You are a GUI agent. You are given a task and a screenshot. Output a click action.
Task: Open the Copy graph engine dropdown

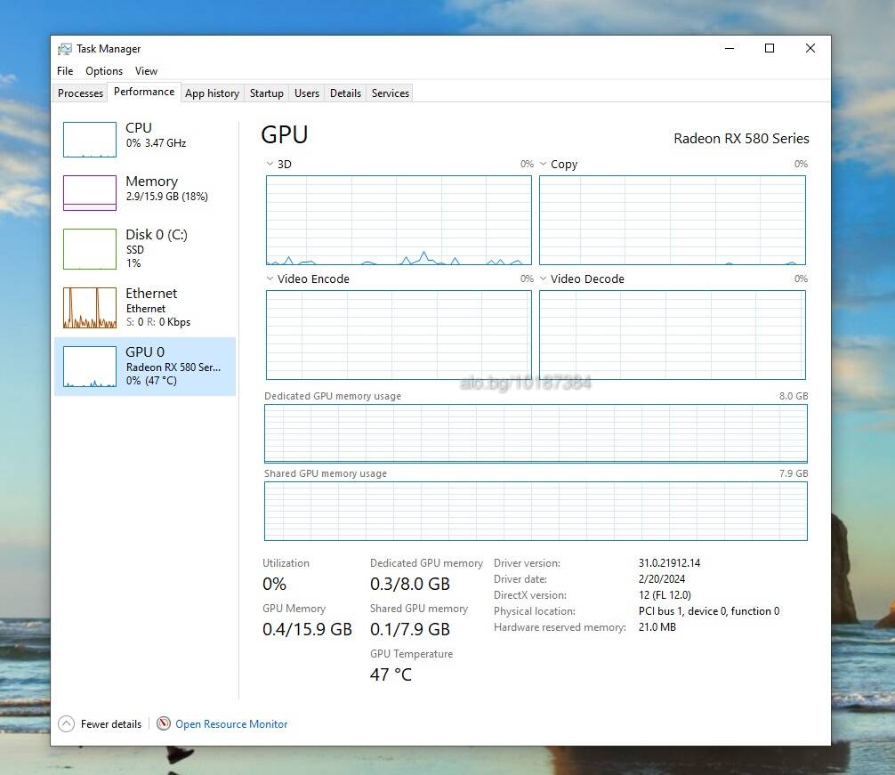pos(544,164)
